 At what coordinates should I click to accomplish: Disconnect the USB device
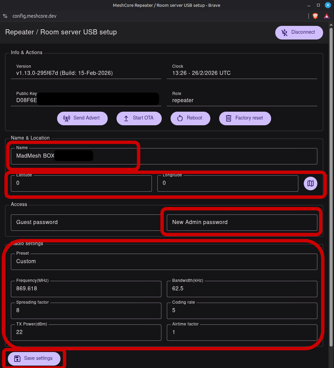tap(299, 32)
